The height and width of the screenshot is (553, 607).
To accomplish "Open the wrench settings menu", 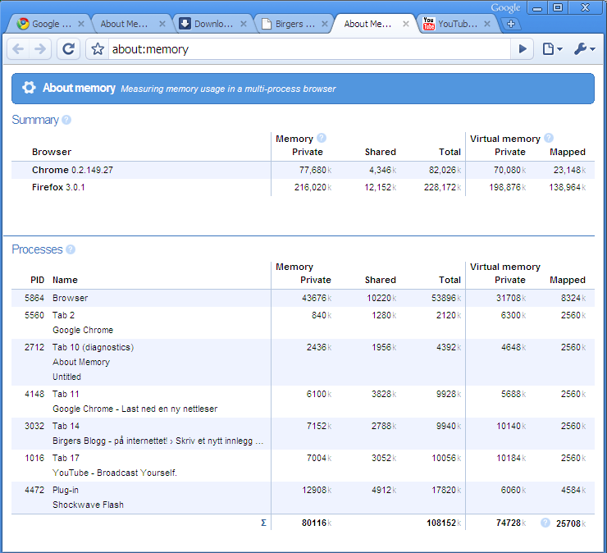I will coord(585,49).
